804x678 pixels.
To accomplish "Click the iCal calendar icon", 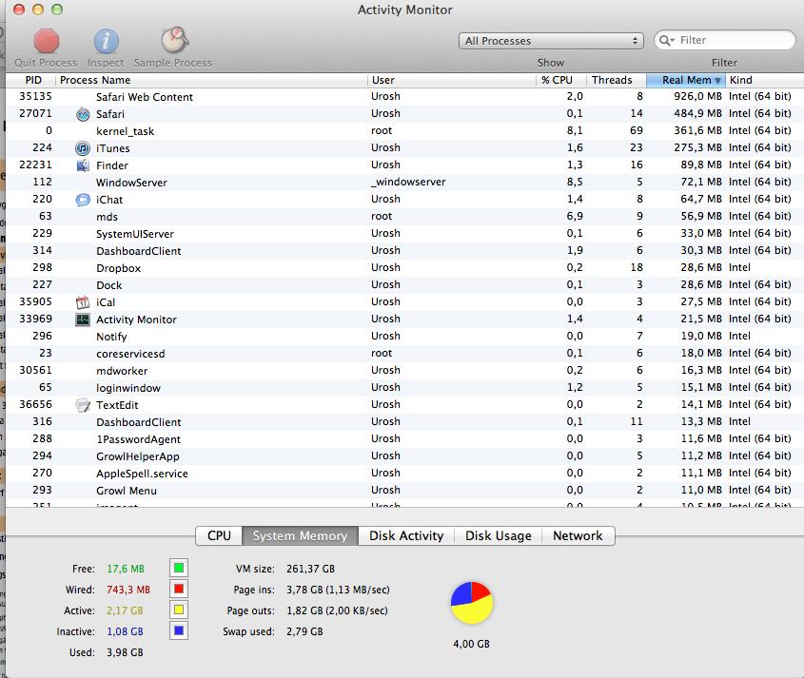I will tap(83, 302).
